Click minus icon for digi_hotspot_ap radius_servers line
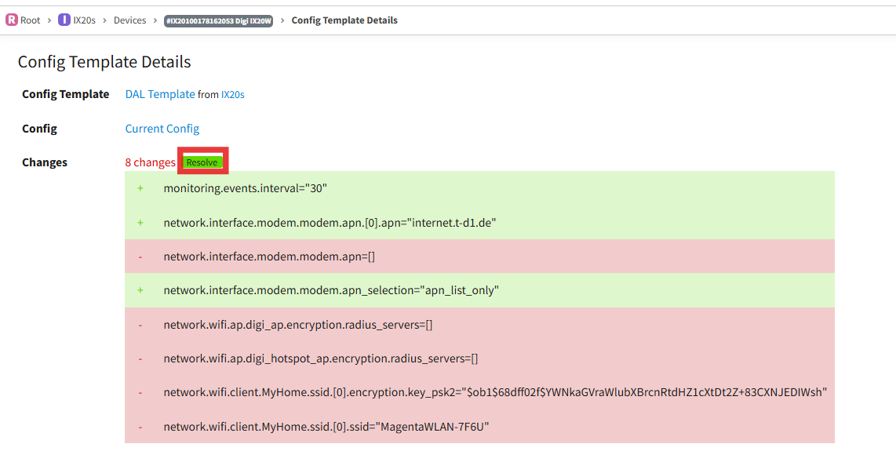This screenshot has width=896, height=473. pyautogui.click(x=140, y=358)
